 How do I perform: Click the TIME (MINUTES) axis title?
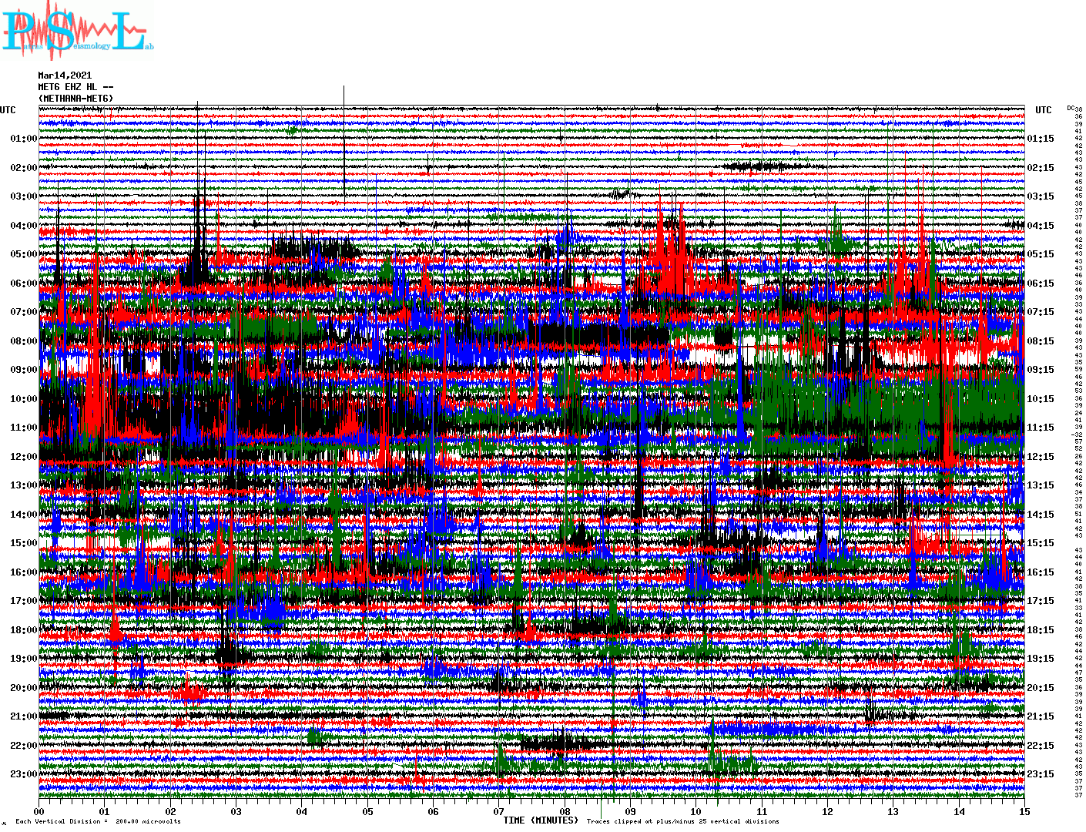pos(540,820)
